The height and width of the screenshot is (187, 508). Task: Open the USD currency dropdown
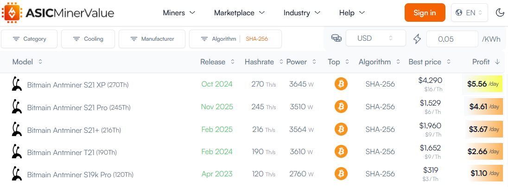point(376,38)
